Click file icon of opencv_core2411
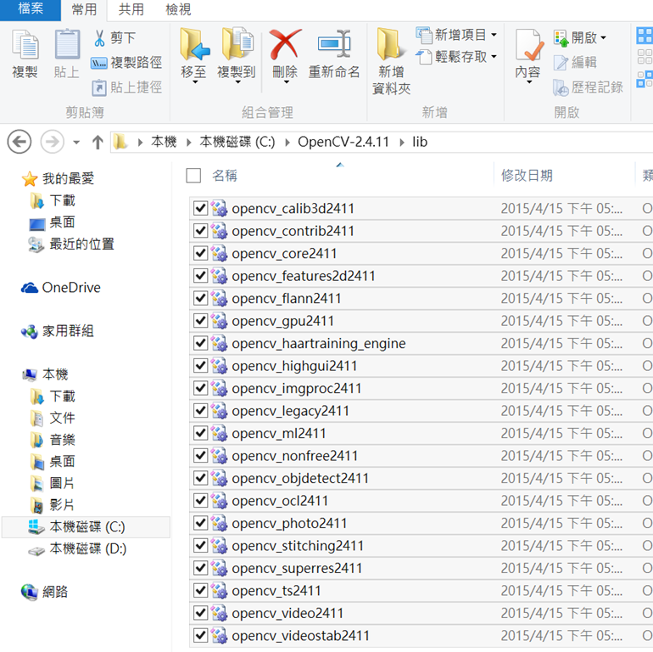This screenshot has height=652, width=653. click(219, 254)
